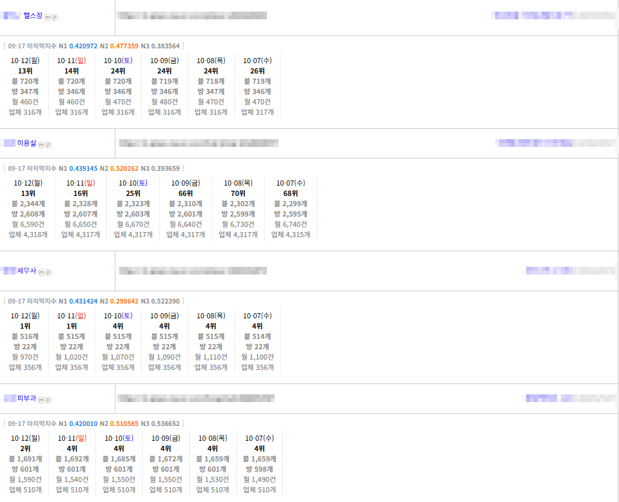This screenshot has width=619, height=502.
Task: Click the N2 value 0.510585
Action: pyautogui.click(x=124, y=423)
